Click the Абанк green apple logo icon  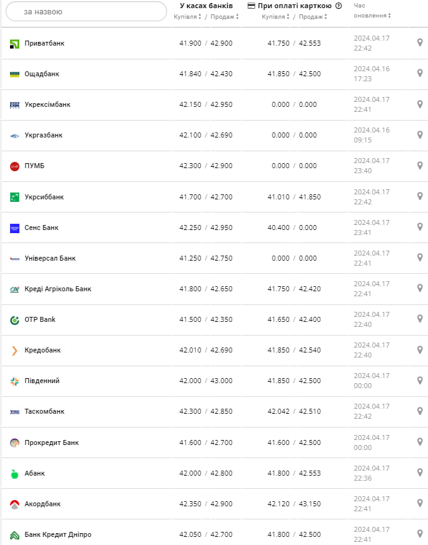coord(15,473)
